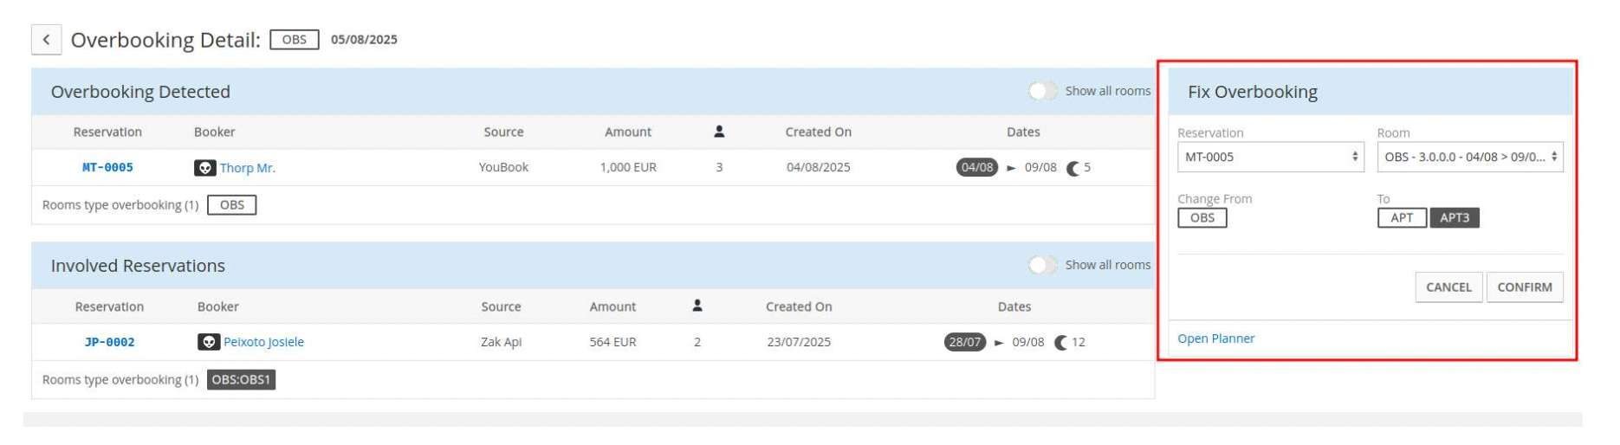Click the guests person icon in Overbooking Detected header
Image resolution: width=1620 pixels, height=445 pixels.
pos(719,132)
